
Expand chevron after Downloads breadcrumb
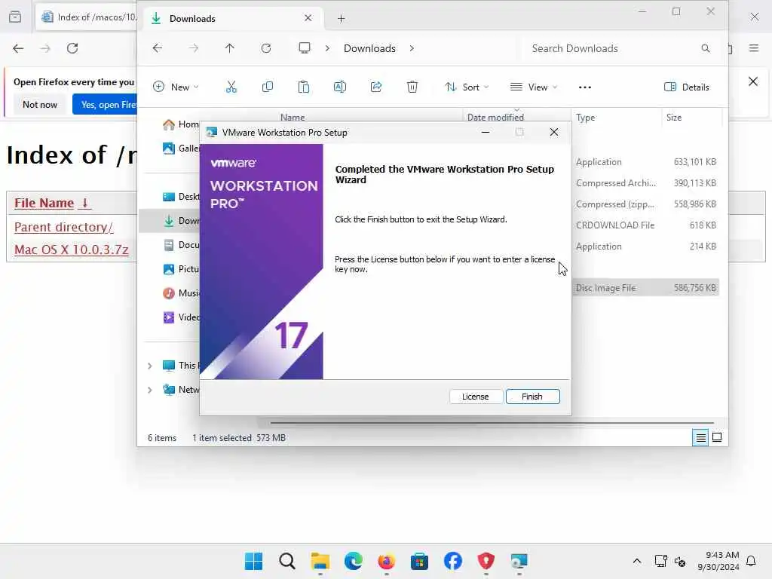(412, 48)
